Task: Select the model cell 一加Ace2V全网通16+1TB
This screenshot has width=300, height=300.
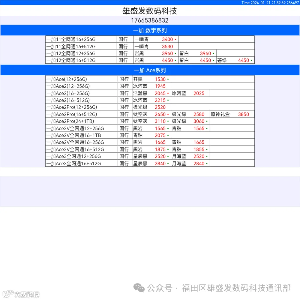Action: coord(82,135)
